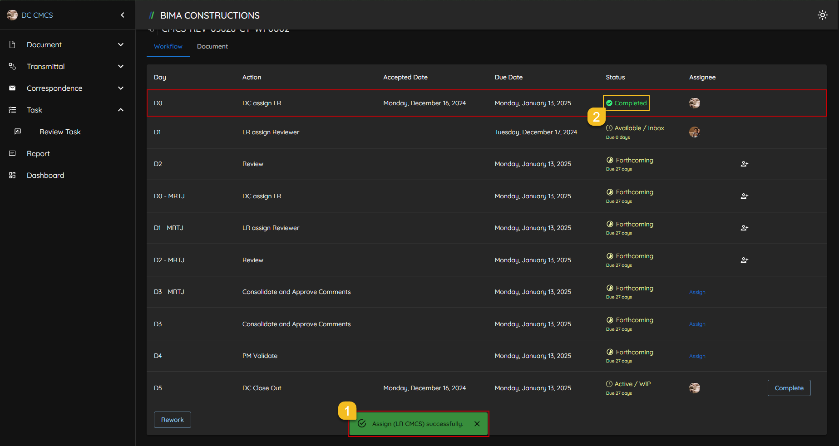Click the add-assignee icon in the D1 - MRTJ row
839x446 pixels.
(x=744, y=228)
